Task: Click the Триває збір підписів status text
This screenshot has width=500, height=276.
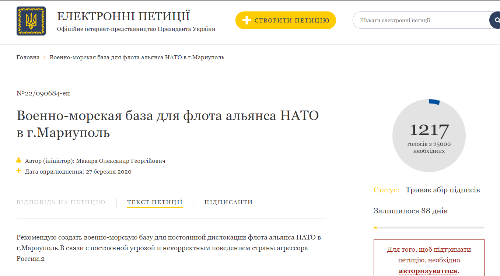Action: 443,190
